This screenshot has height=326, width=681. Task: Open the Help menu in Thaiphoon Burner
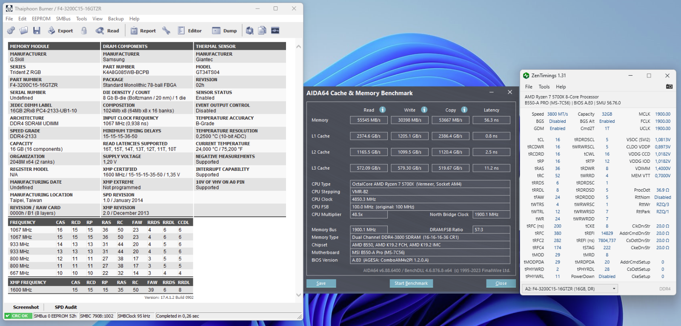pyautogui.click(x=134, y=19)
